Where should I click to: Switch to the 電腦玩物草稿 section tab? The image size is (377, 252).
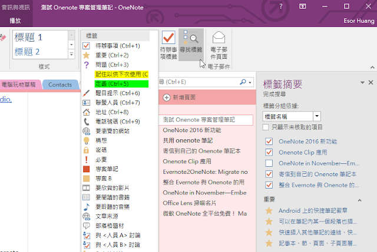tap(19, 85)
